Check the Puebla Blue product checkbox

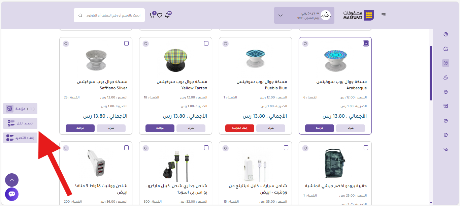pyautogui.click(x=286, y=43)
